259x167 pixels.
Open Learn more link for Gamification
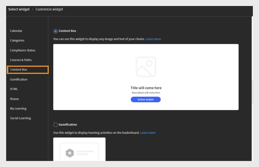(148, 133)
